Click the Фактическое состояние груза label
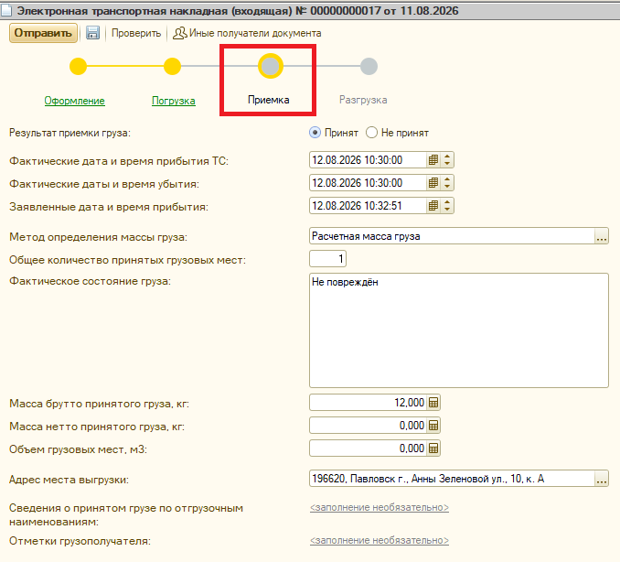This screenshot has width=620, height=562. pyautogui.click(x=91, y=281)
